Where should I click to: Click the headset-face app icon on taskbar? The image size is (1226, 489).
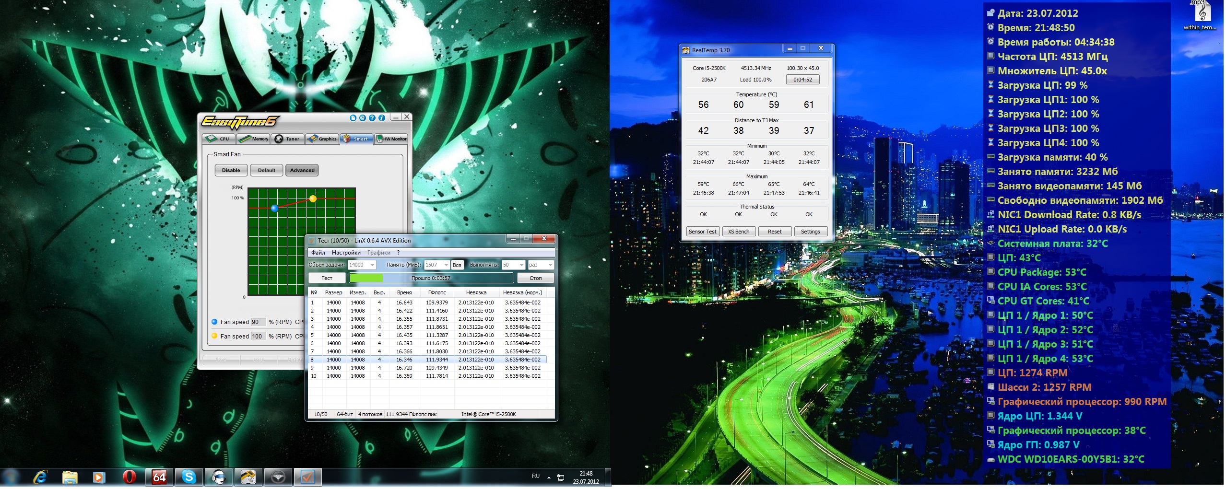(x=218, y=477)
